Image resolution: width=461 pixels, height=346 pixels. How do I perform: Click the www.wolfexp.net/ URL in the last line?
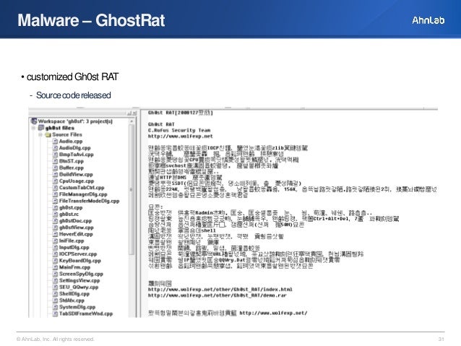[273, 313]
